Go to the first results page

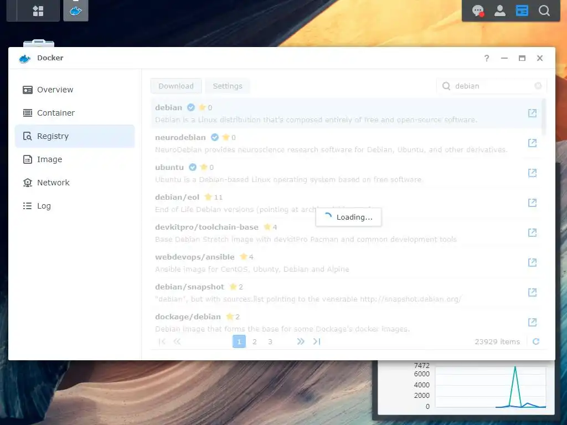[x=162, y=341]
